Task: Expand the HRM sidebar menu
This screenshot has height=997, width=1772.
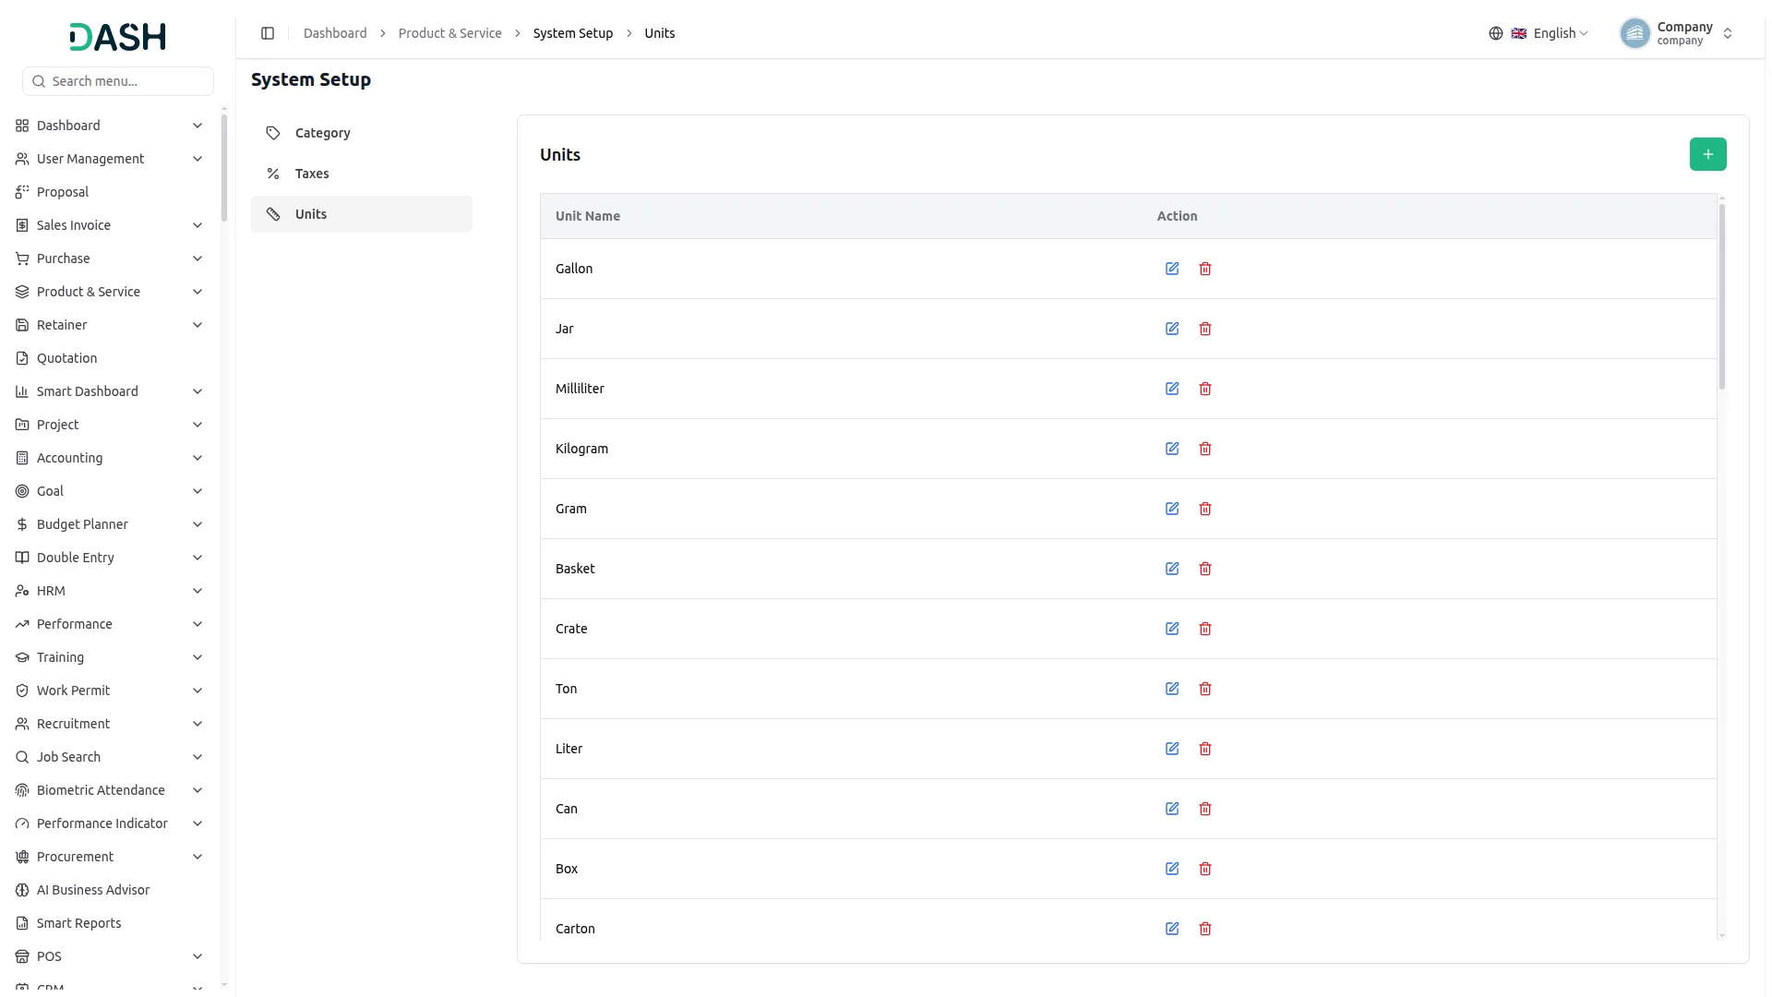Action: [x=110, y=591]
